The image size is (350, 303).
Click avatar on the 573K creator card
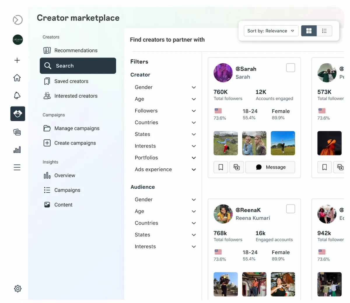pyautogui.click(x=327, y=73)
